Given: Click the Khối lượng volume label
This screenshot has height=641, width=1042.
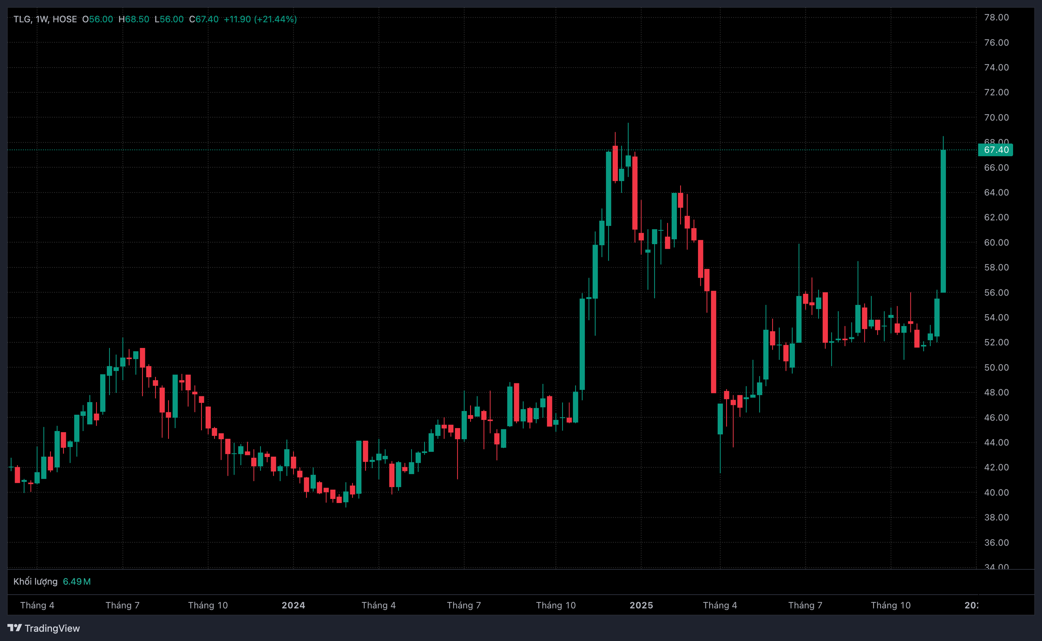Looking at the screenshot, I should [35, 581].
